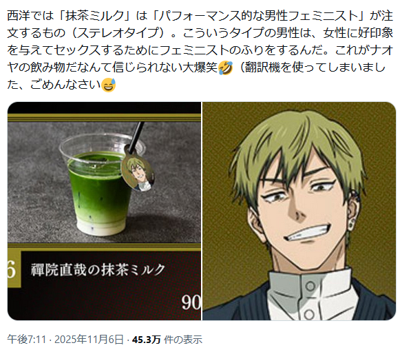Click the rolling-on-floor laughing emoji
This screenshot has height=352, width=400.
(x=226, y=68)
